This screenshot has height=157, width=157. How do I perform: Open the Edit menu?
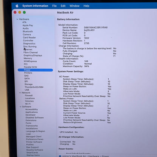tap(63, 6)
